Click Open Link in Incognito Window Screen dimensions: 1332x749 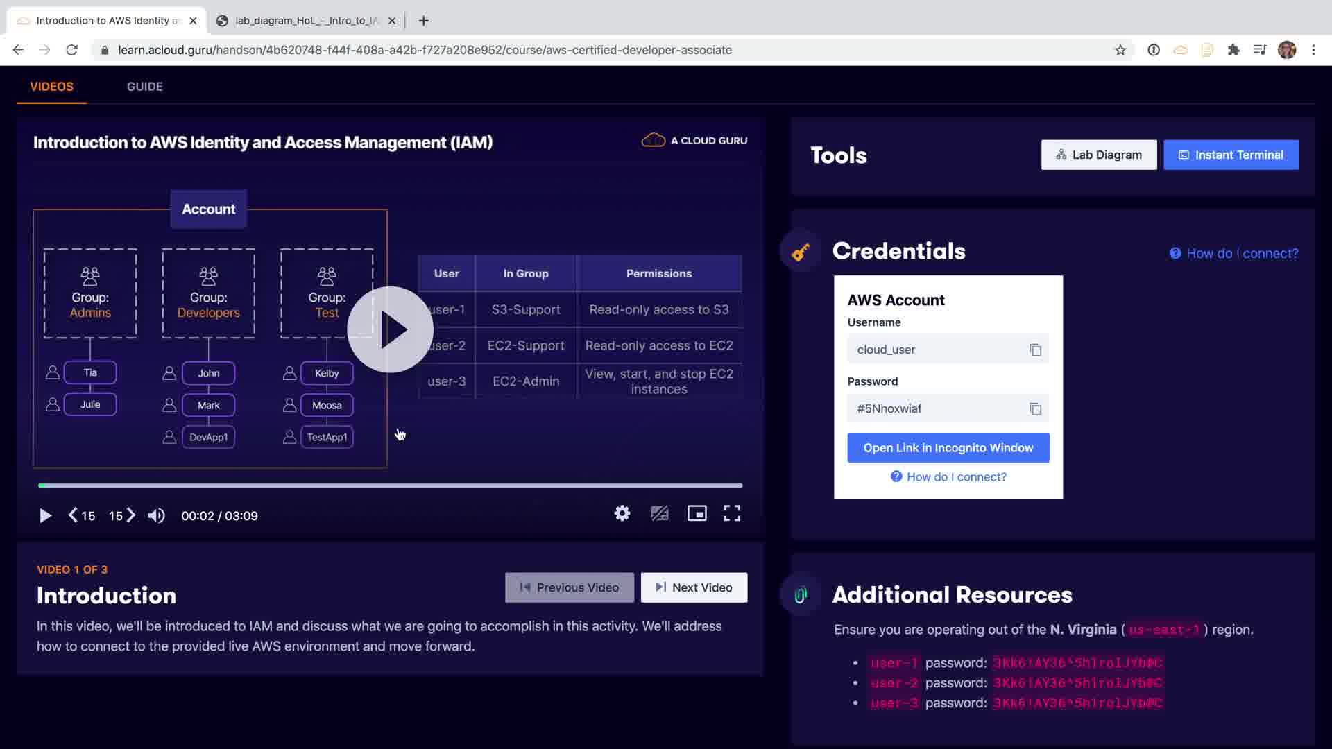pyautogui.click(x=948, y=448)
